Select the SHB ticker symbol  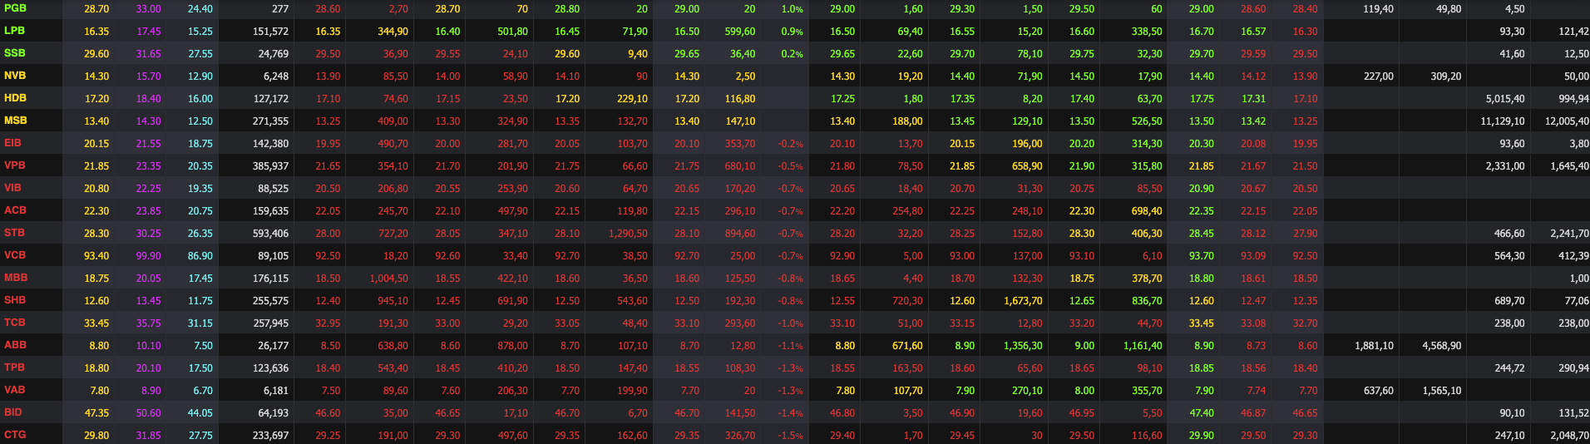click(15, 300)
